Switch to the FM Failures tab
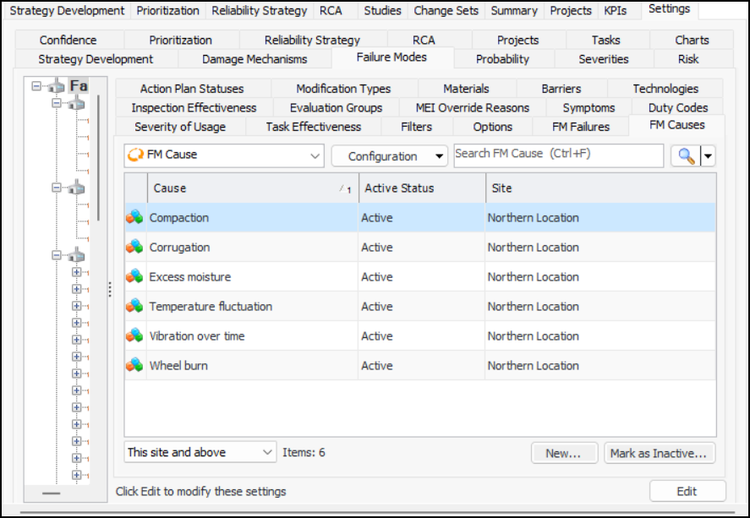750x518 pixels. tap(580, 127)
